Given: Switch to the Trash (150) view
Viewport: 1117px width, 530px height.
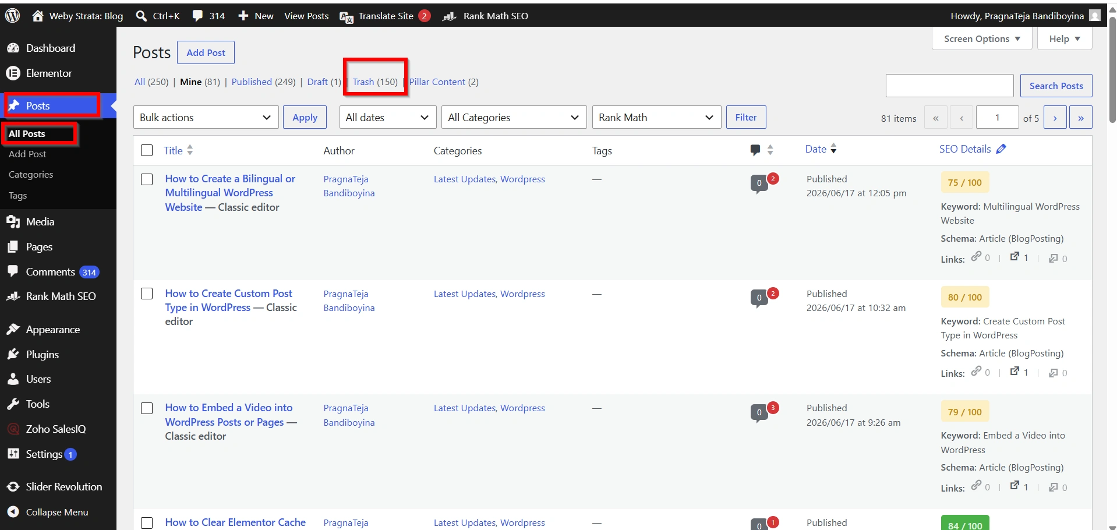Looking at the screenshot, I should (x=375, y=82).
